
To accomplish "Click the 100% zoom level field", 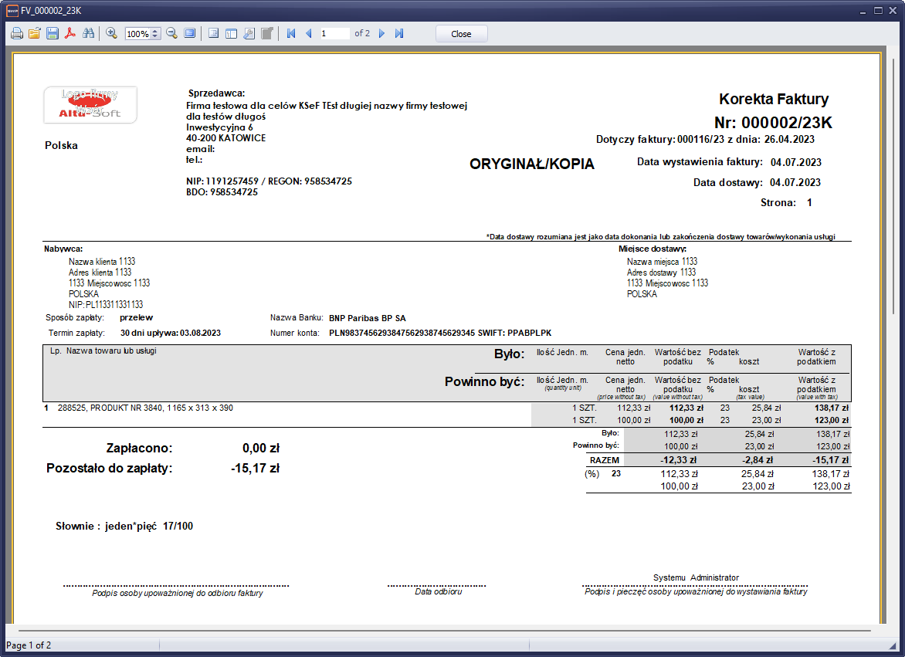I will (137, 34).
